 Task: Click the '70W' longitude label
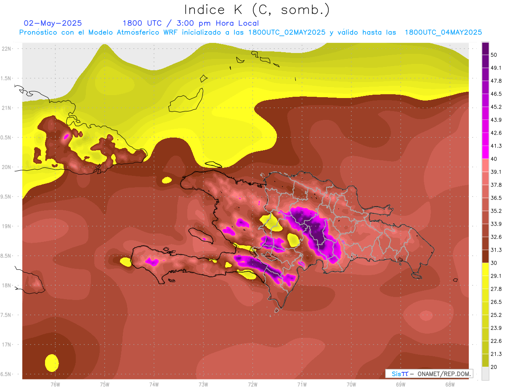click(351, 385)
